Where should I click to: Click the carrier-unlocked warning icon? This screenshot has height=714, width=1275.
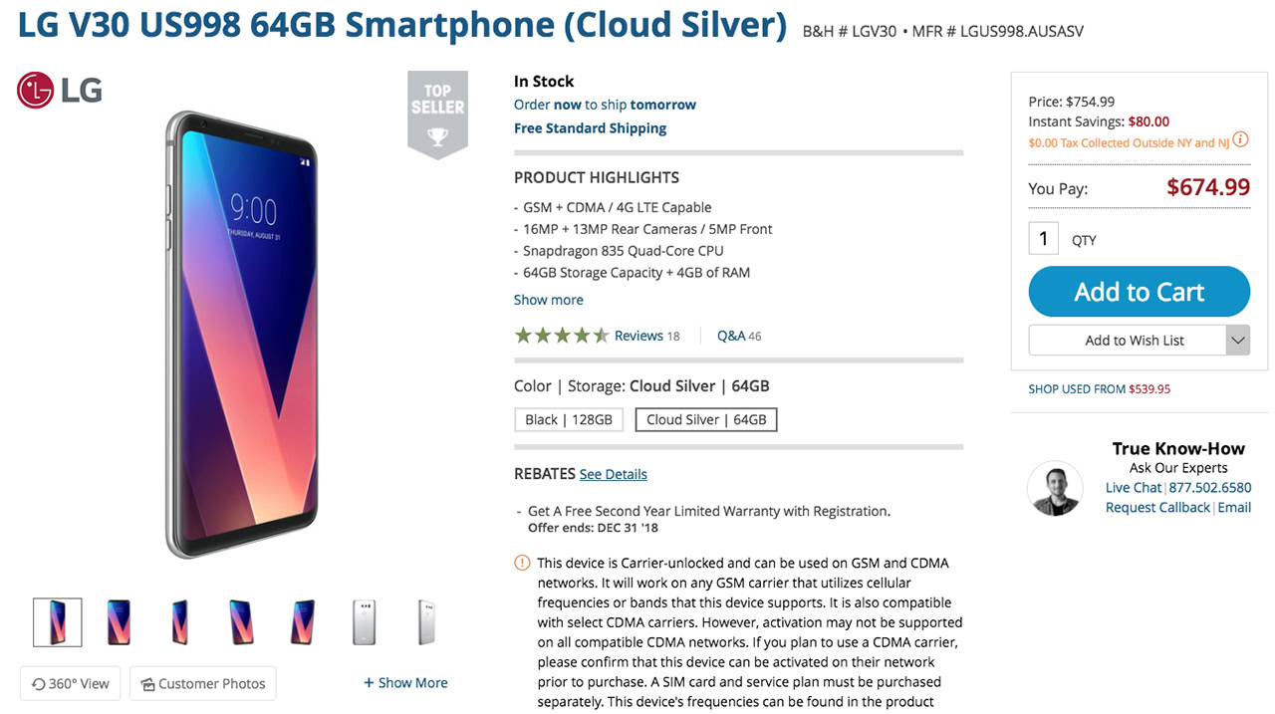522,563
